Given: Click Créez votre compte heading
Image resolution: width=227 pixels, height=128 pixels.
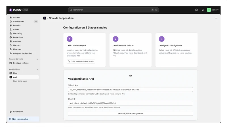Looking at the screenshot, I should click(x=76, y=46).
